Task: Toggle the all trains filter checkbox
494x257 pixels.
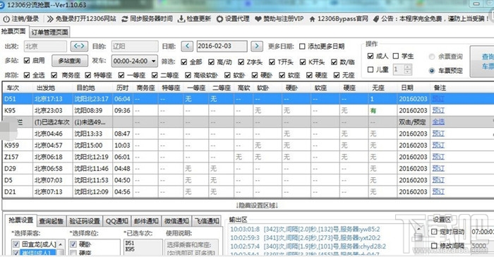Action: point(184,62)
